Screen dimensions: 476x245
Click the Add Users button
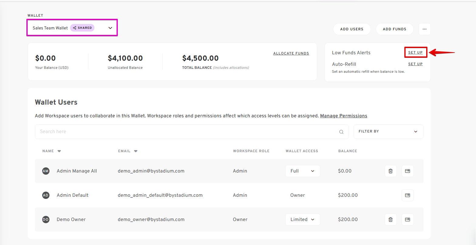coord(352,29)
